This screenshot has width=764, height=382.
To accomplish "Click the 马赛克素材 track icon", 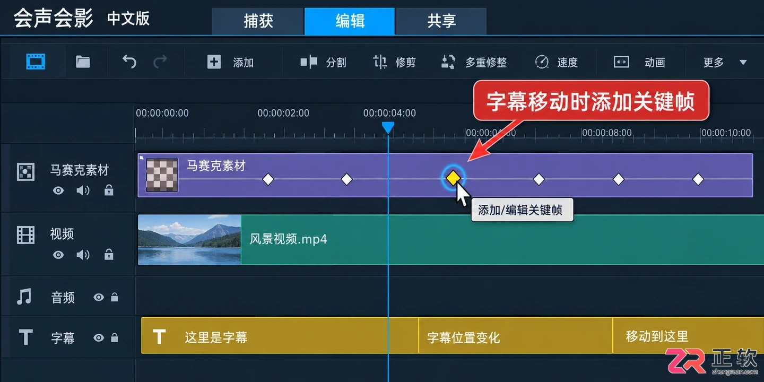I will click(x=26, y=171).
